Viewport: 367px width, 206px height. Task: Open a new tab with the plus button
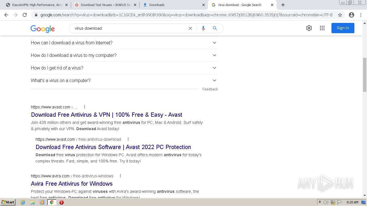283,5
